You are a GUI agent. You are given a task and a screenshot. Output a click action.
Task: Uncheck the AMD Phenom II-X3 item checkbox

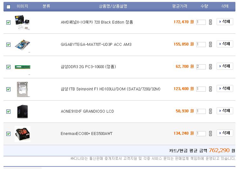(x=9, y=22)
